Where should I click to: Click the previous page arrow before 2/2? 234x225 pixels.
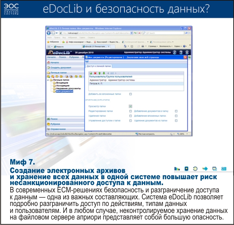coord(108,73)
